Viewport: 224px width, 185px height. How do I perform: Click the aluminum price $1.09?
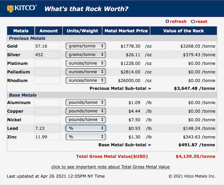pos(134,103)
